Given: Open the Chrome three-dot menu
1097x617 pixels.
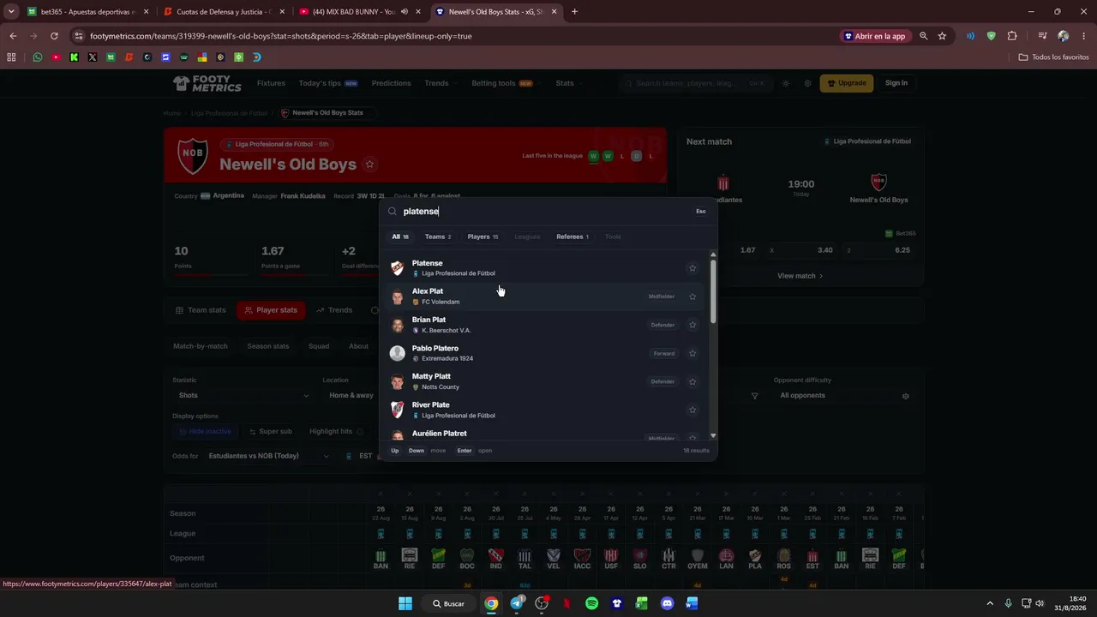Looking at the screenshot, I should [x=1084, y=36].
